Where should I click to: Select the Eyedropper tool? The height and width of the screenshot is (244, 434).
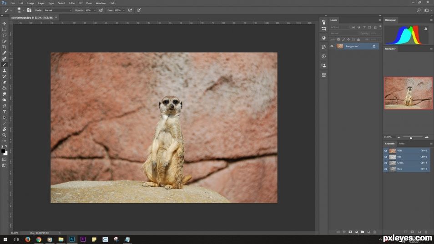click(4, 53)
